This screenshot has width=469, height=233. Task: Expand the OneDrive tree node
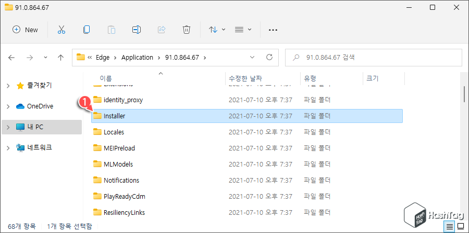8,106
